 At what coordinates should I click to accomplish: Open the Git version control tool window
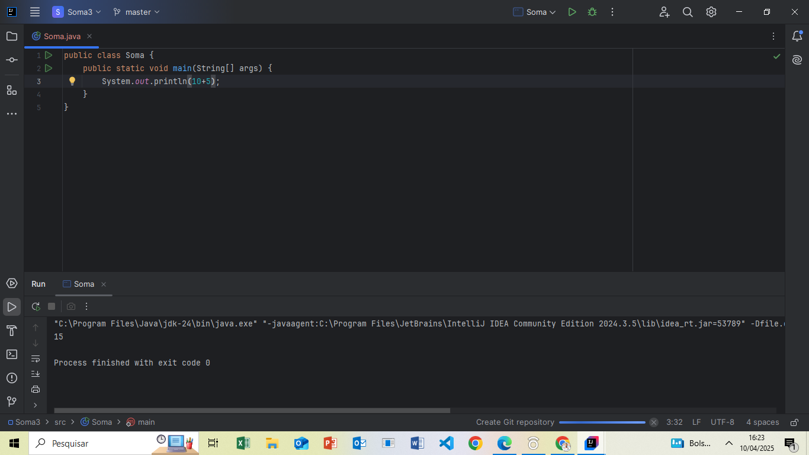click(12, 402)
